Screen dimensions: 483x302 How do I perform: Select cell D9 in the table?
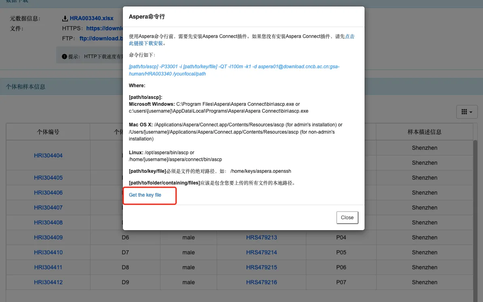point(125,282)
